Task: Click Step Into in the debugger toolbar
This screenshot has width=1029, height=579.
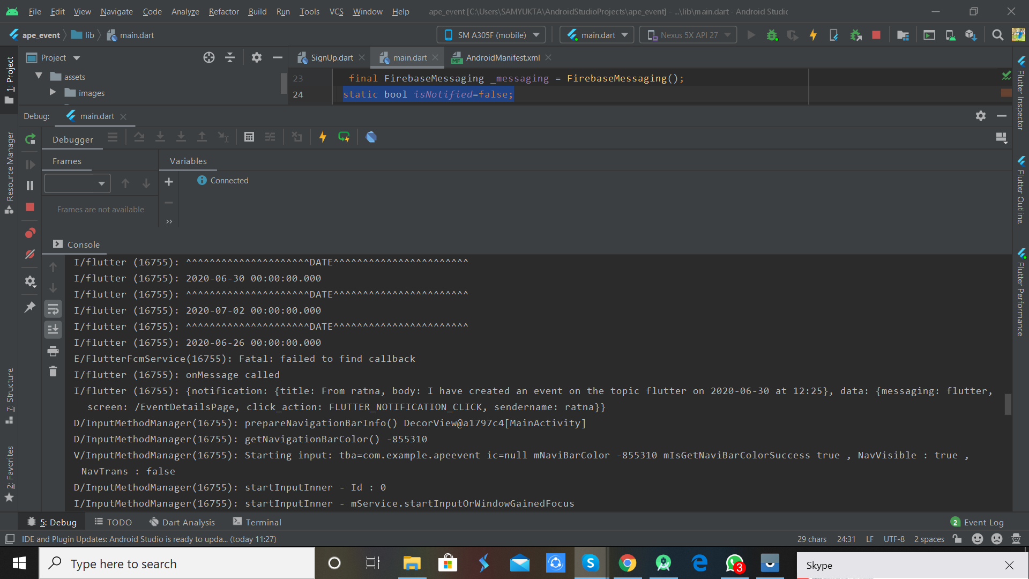Action: coord(160,137)
